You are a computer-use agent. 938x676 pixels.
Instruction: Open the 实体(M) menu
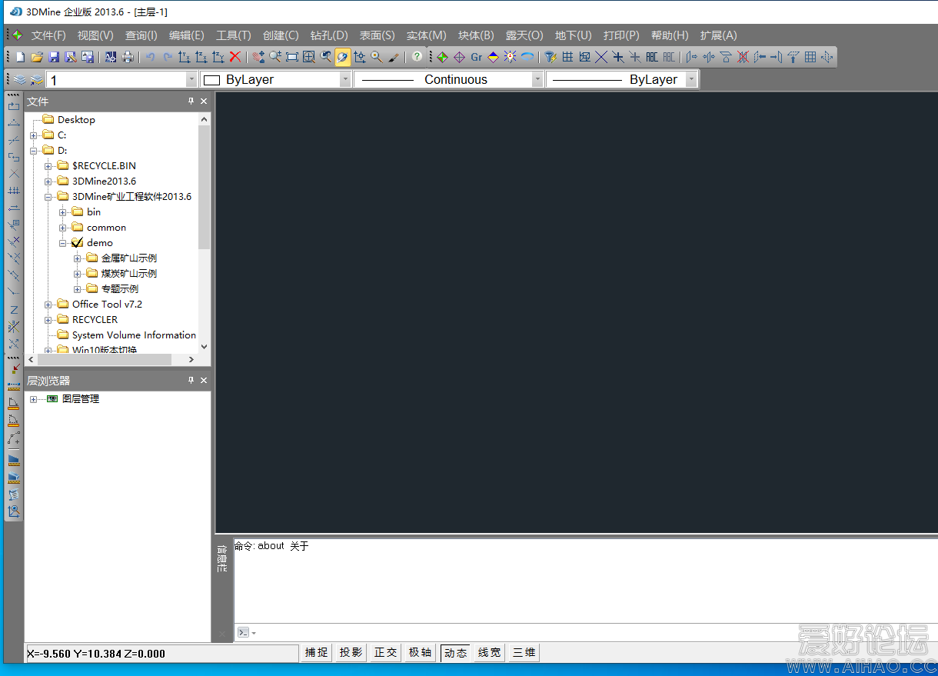(x=426, y=35)
